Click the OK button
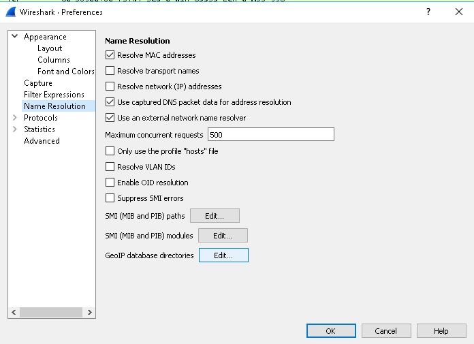The width and height of the screenshot is (474, 344). coord(331,331)
